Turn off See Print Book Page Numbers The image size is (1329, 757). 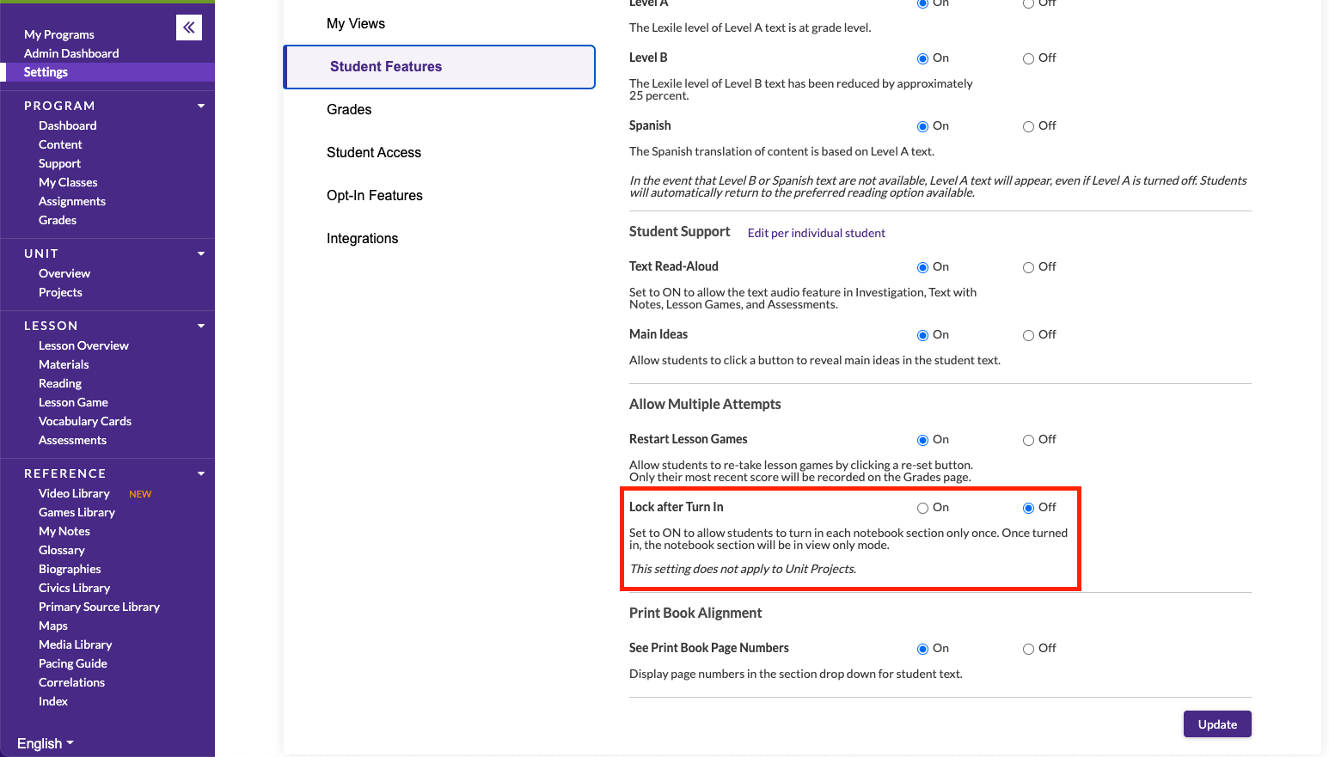point(1028,649)
